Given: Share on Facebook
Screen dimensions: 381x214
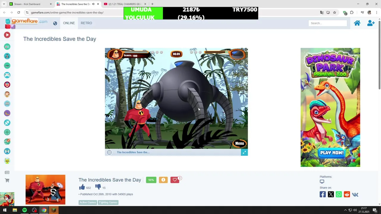Looking at the screenshot, I should tap(323, 194).
